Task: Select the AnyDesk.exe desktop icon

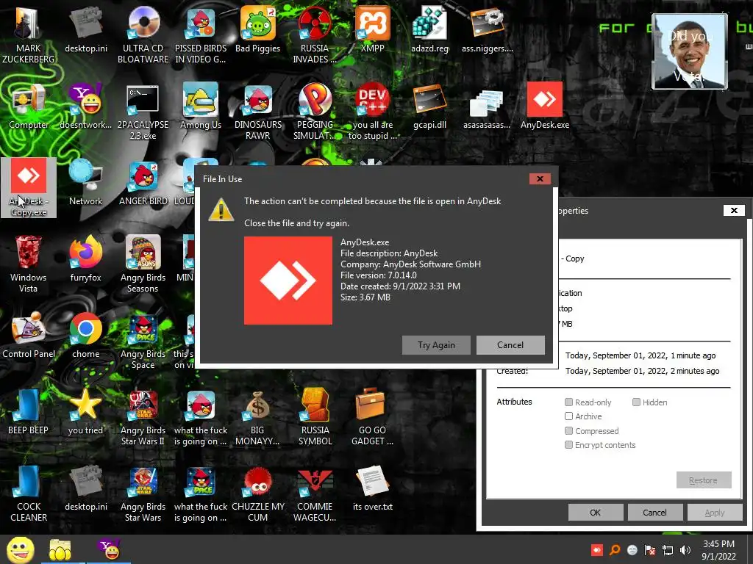Action: pyautogui.click(x=545, y=106)
